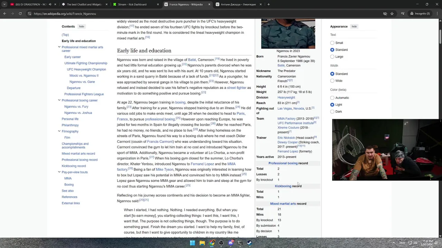
Task: Open Steam from the taskbar
Action: tap(249, 243)
